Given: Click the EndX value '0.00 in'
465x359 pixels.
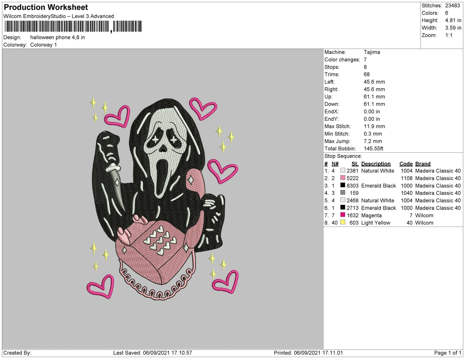Looking at the screenshot, I should point(372,112).
